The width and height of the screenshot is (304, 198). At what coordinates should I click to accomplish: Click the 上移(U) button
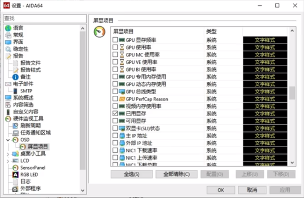pos(250,174)
